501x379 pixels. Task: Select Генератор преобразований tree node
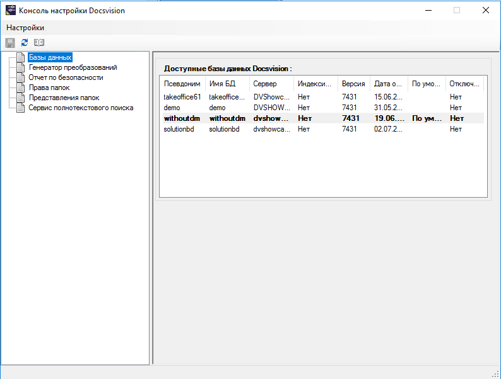click(x=73, y=67)
